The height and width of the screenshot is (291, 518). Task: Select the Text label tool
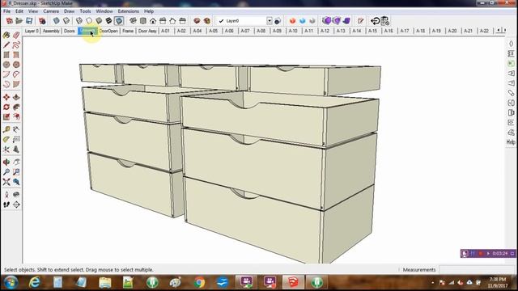click(x=16, y=140)
